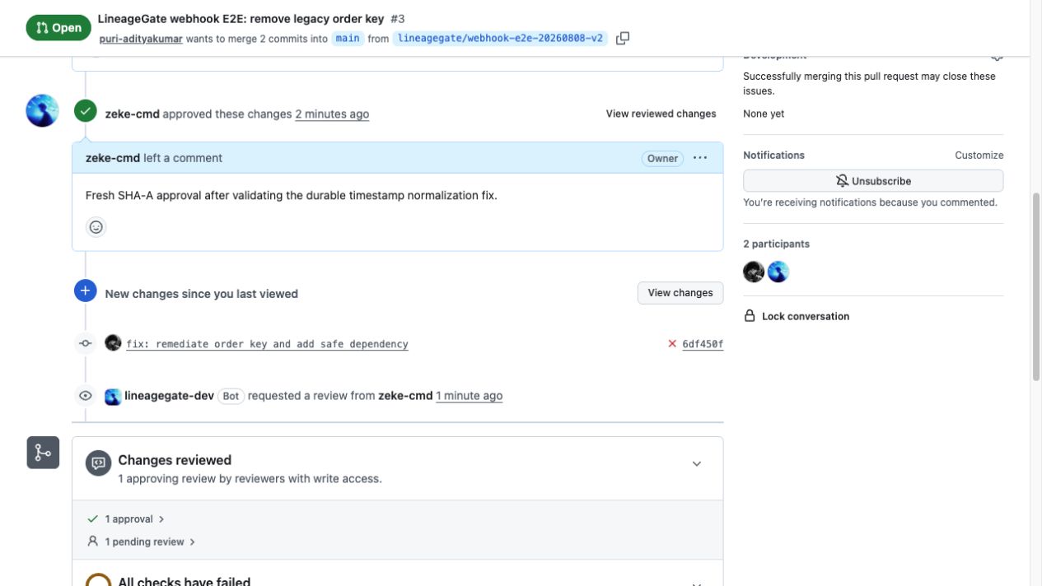
Task: Click the Notifications heading
Action: [773, 155]
